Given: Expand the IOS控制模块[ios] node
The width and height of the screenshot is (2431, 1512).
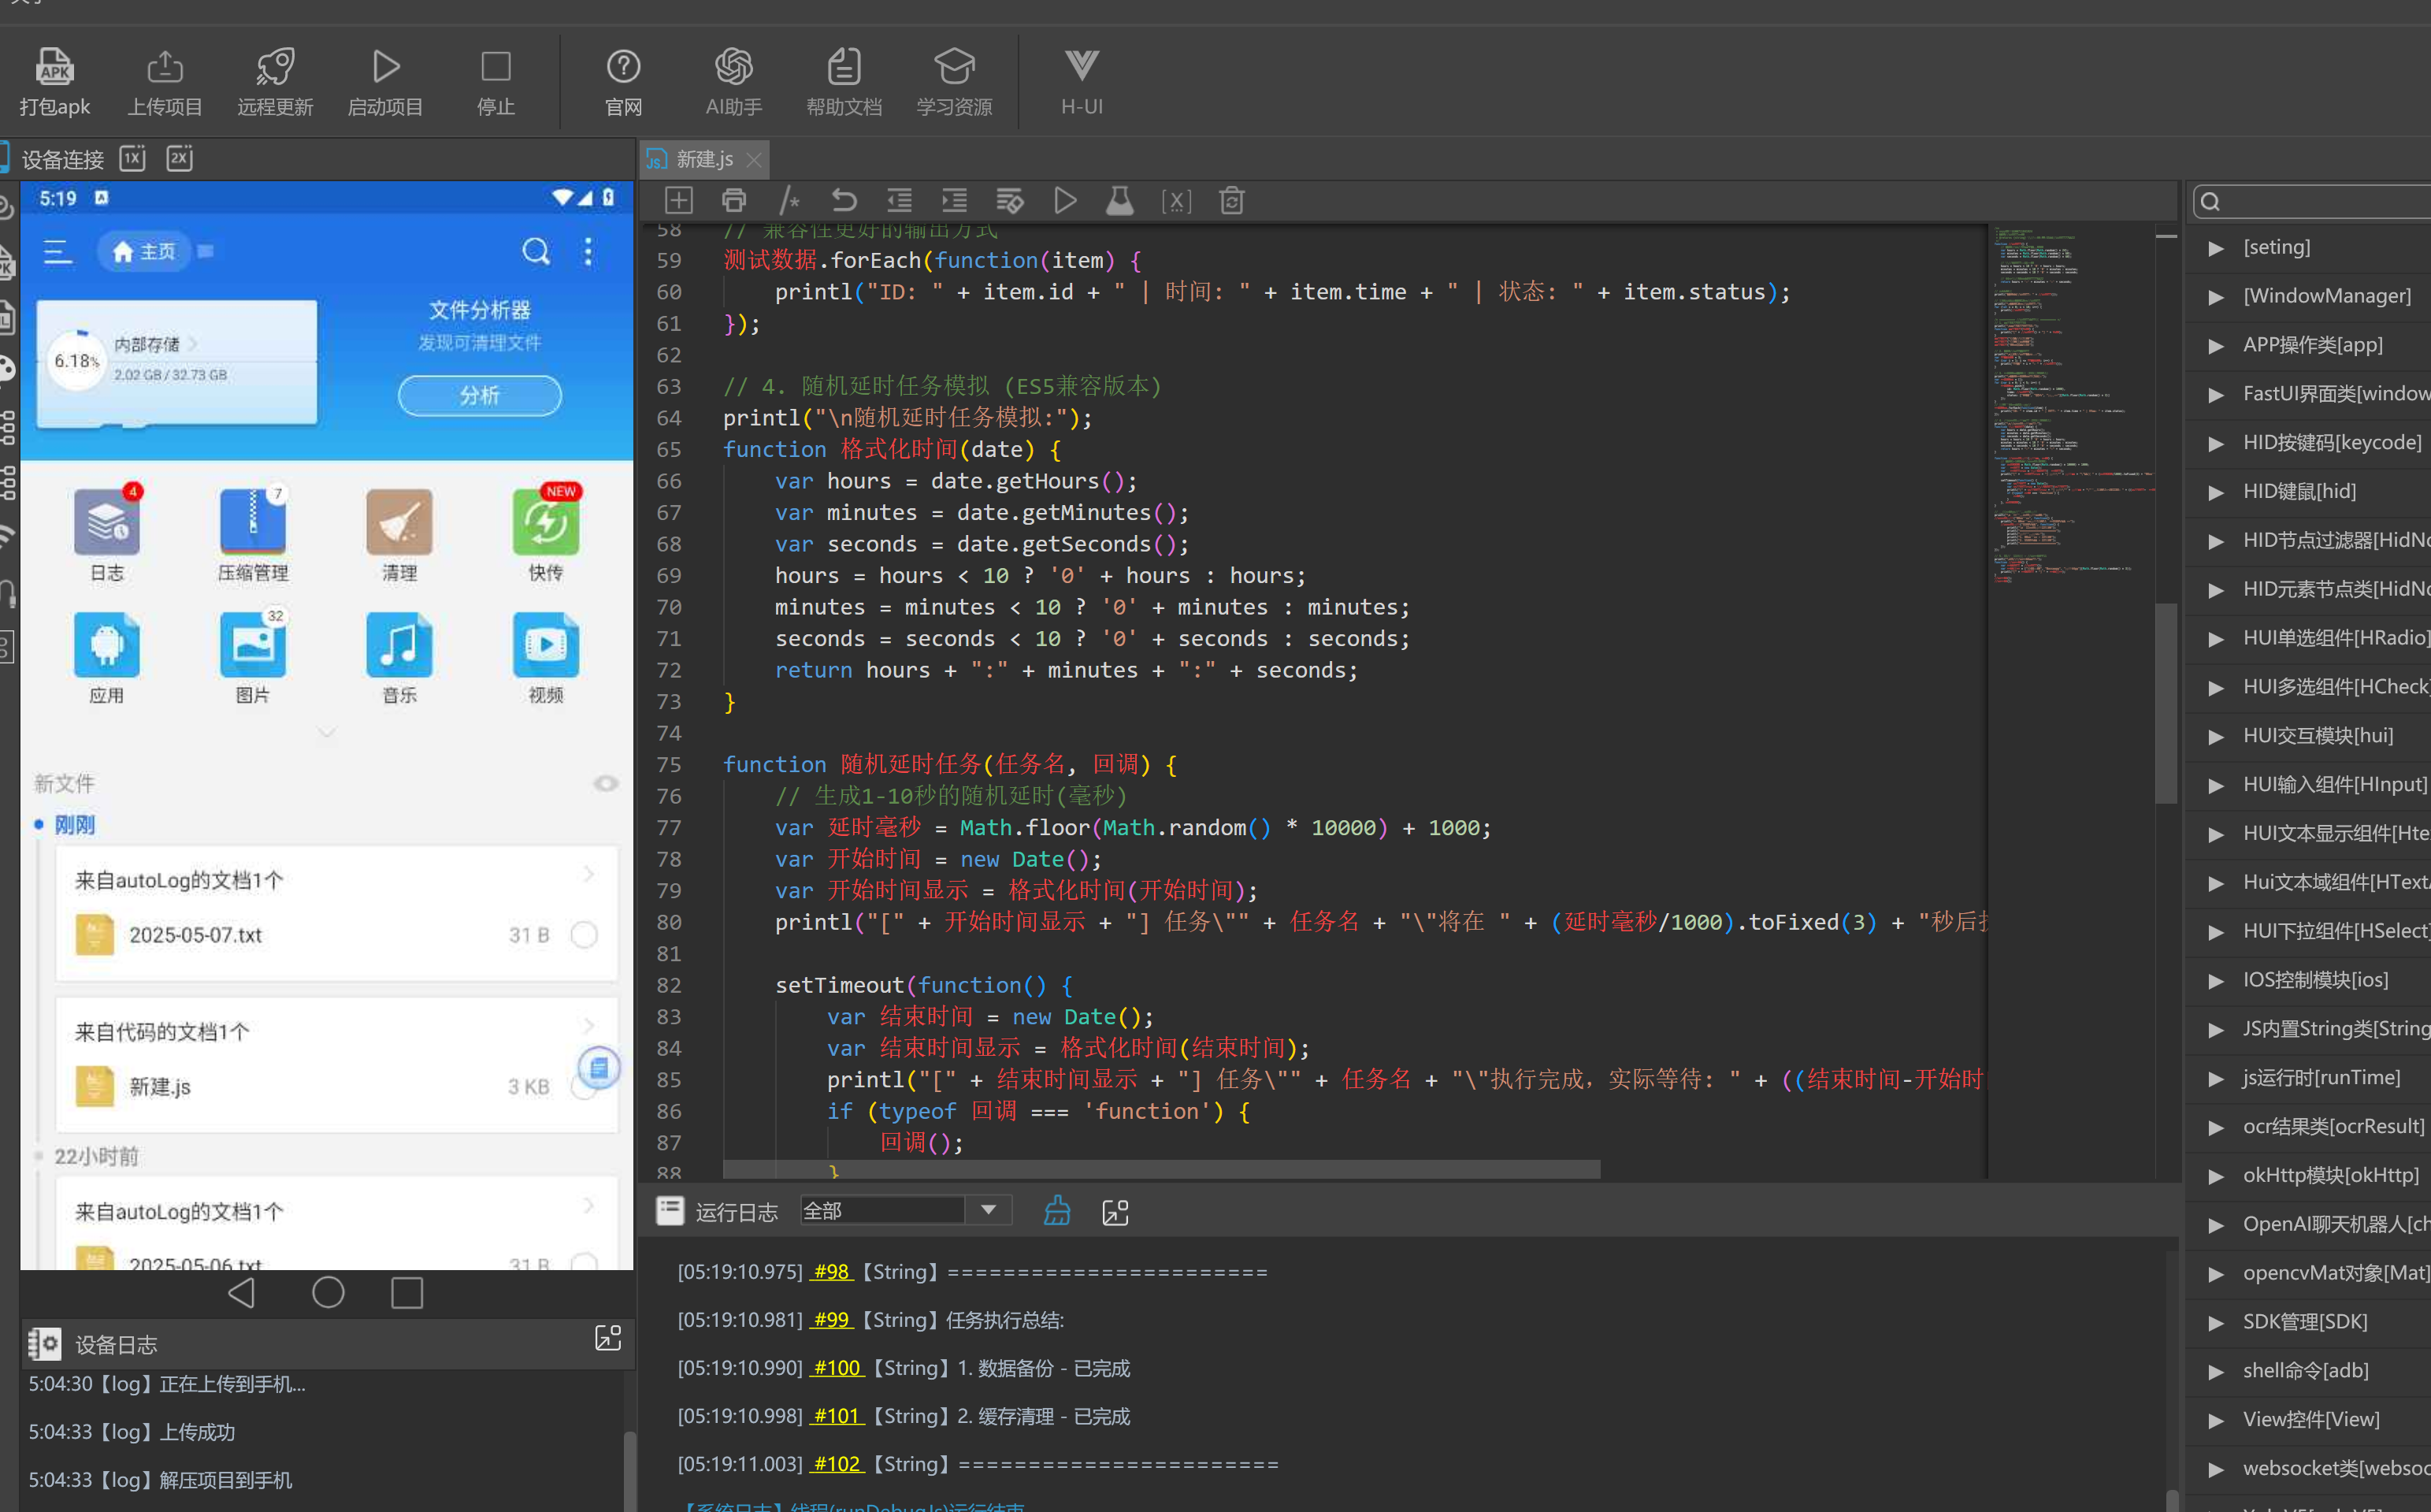Looking at the screenshot, I should 2216,981.
